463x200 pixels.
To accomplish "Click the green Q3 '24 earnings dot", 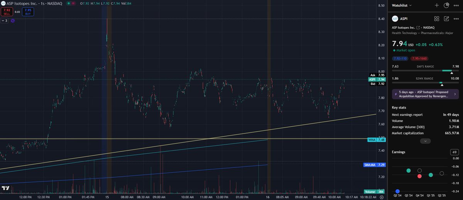I will [409, 171].
